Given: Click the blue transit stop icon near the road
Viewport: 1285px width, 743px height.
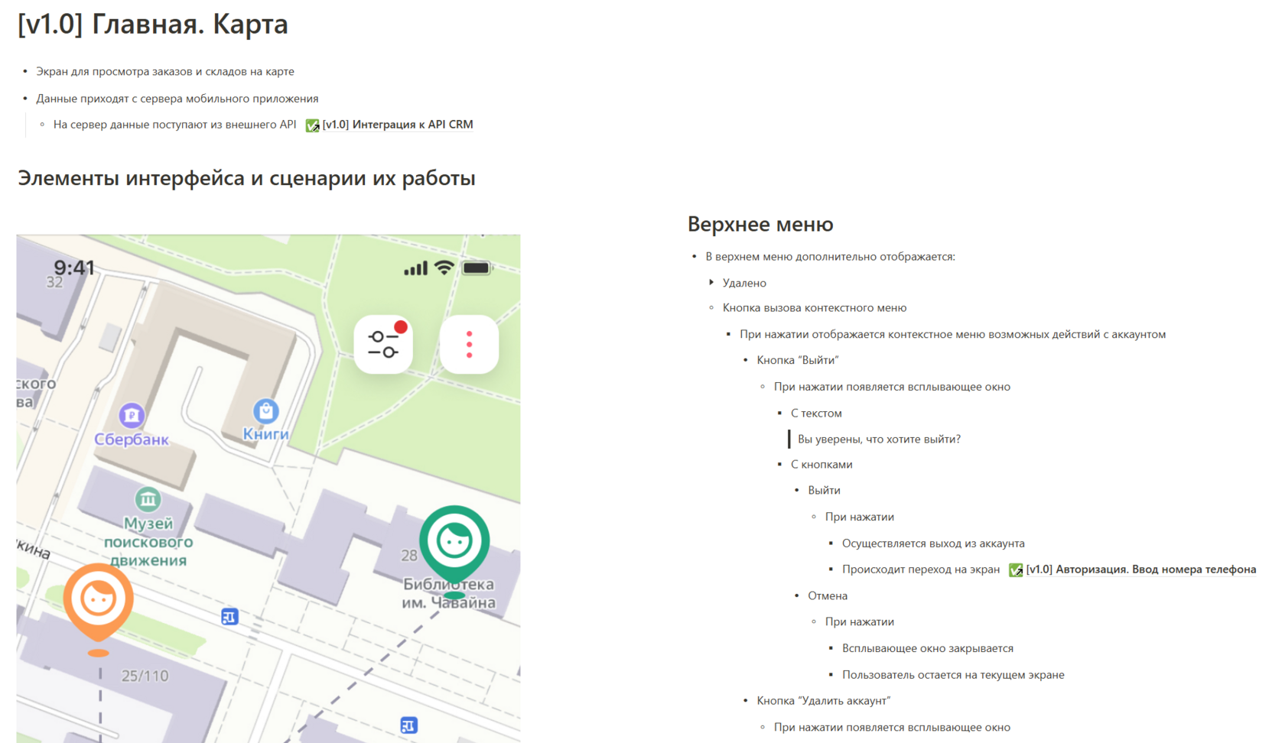Looking at the screenshot, I should pyautogui.click(x=229, y=616).
